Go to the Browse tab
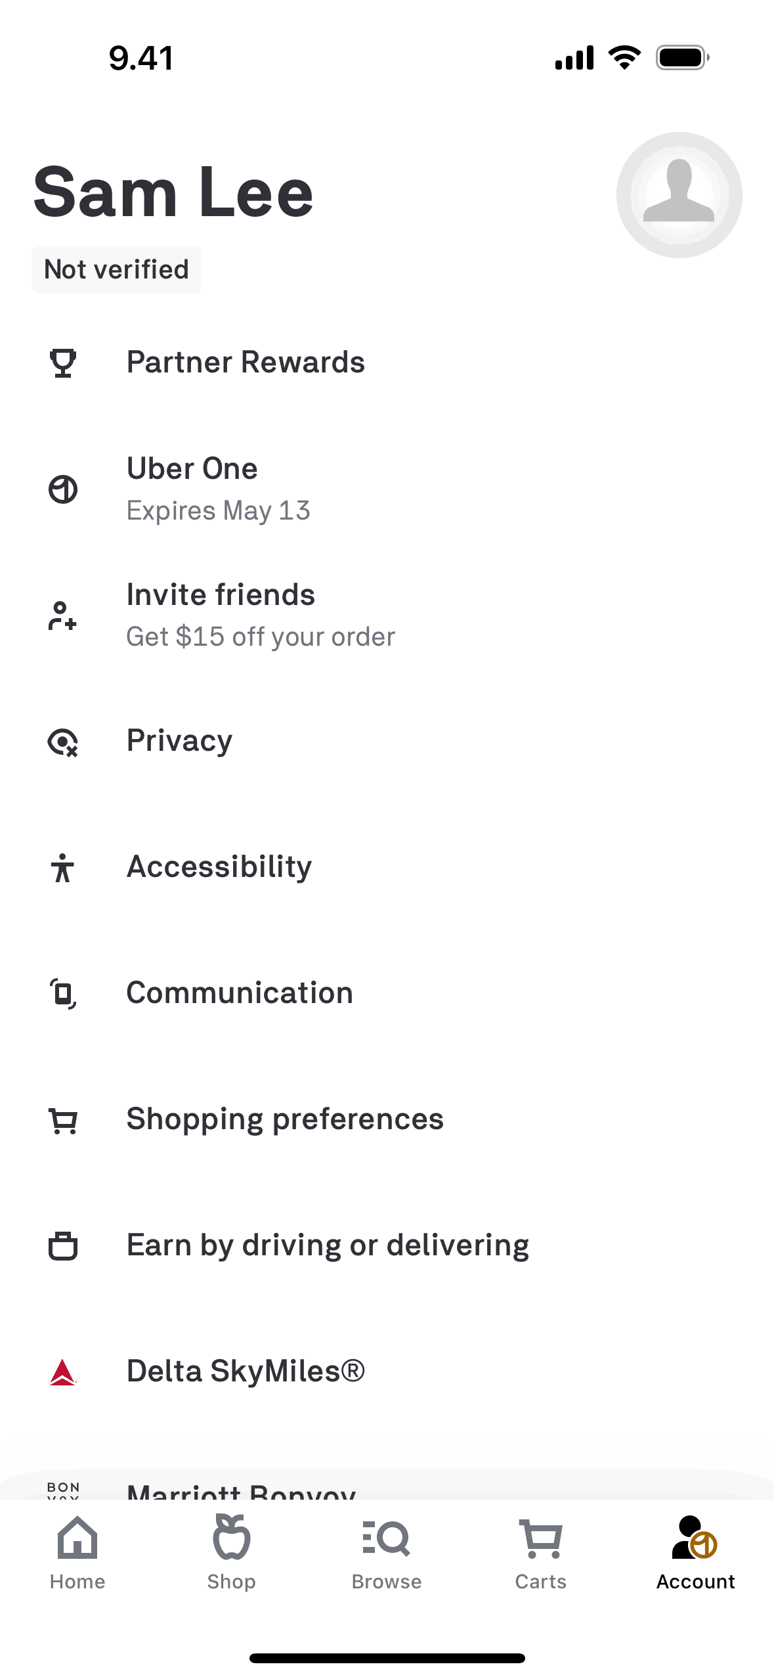The width and height of the screenshot is (774, 1679). [387, 1552]
